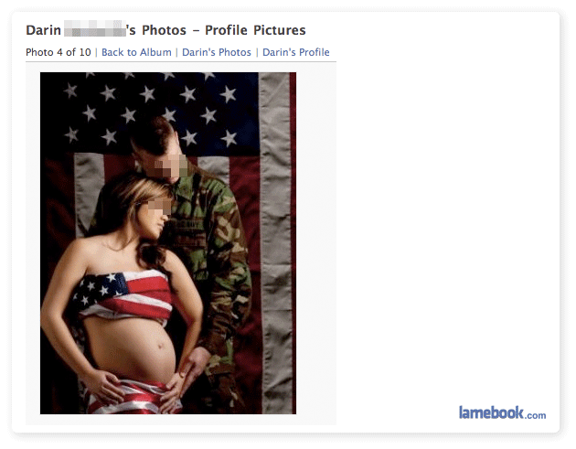
Task: Click the vertical grey stripe beside soldier
Action: (275, 242)
